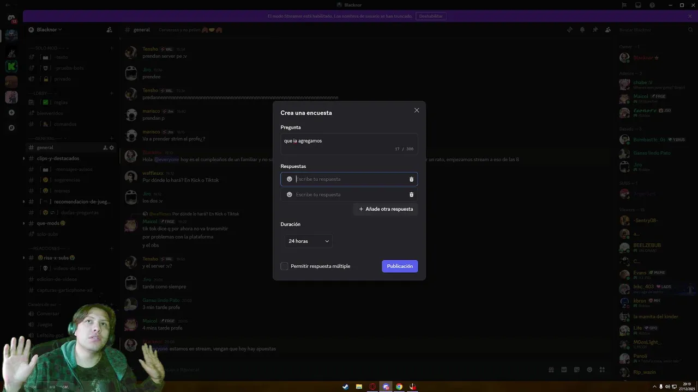Viewport: 698px width, 392px height.
Task: Add channel to GENERAL category plus
Action: [x=112, y=138]
